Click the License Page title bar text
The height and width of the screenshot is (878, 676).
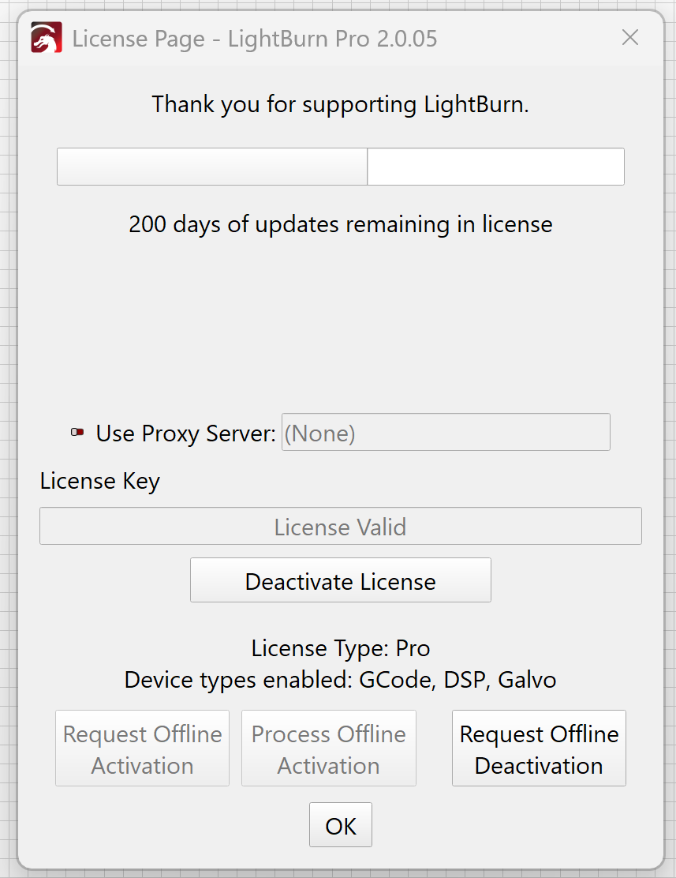pyautogui.click(x=254, y=38)
